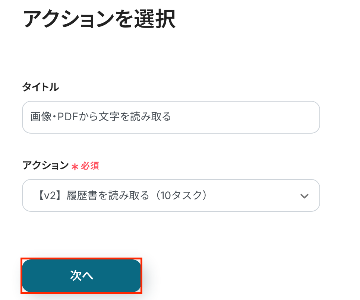
Task: Click the タイトル field label
Action: (41, 87)
